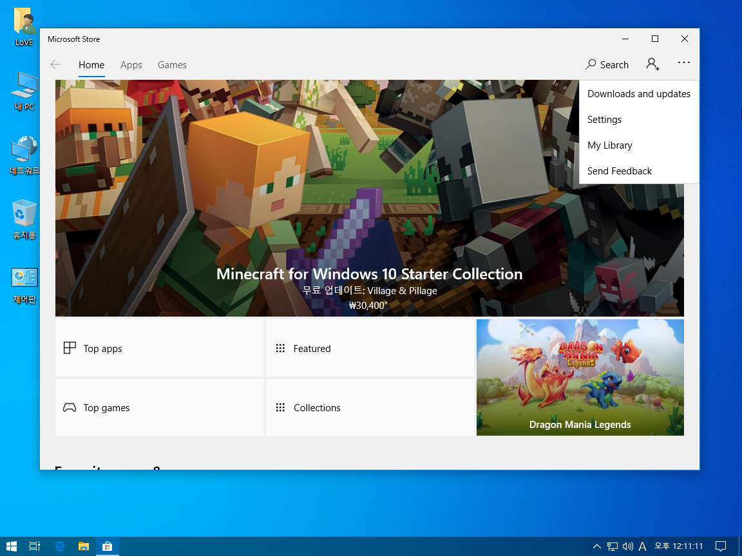Click the sign-in account icon
This screenshot has width=742, height=556.
click(x=653, y=64)
